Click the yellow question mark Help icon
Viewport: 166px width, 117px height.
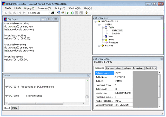click(87, 13)
